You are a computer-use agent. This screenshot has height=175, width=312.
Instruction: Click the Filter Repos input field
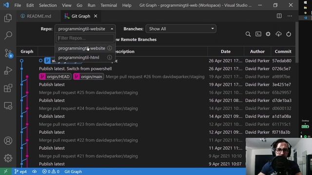(x=85, y=38)
